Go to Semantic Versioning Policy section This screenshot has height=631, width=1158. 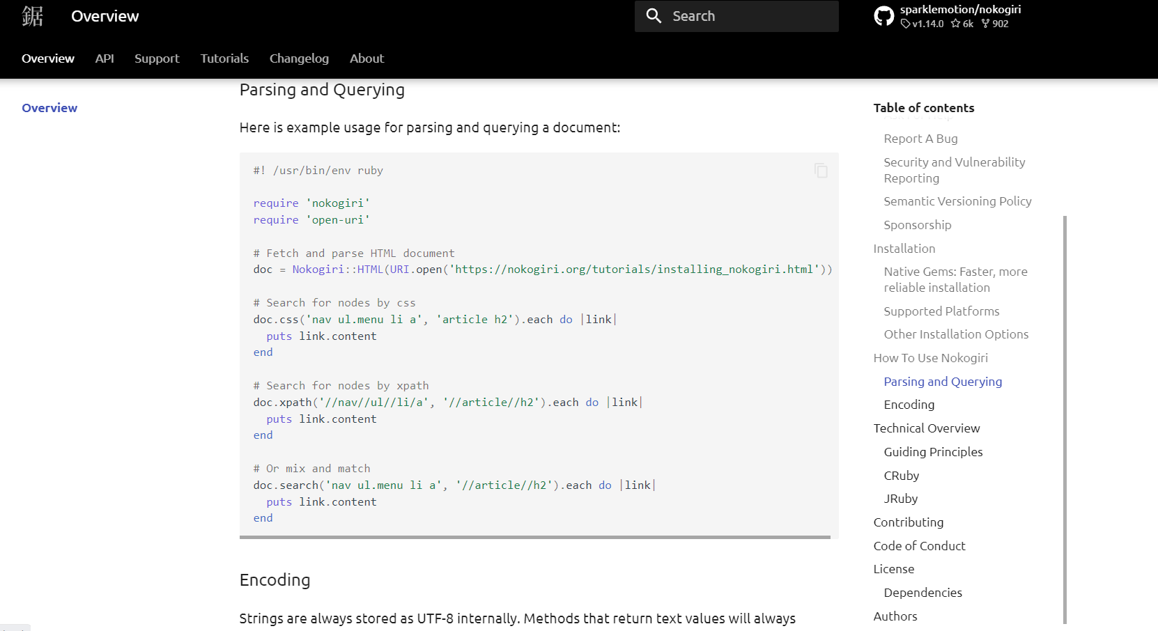coord(957,201)
